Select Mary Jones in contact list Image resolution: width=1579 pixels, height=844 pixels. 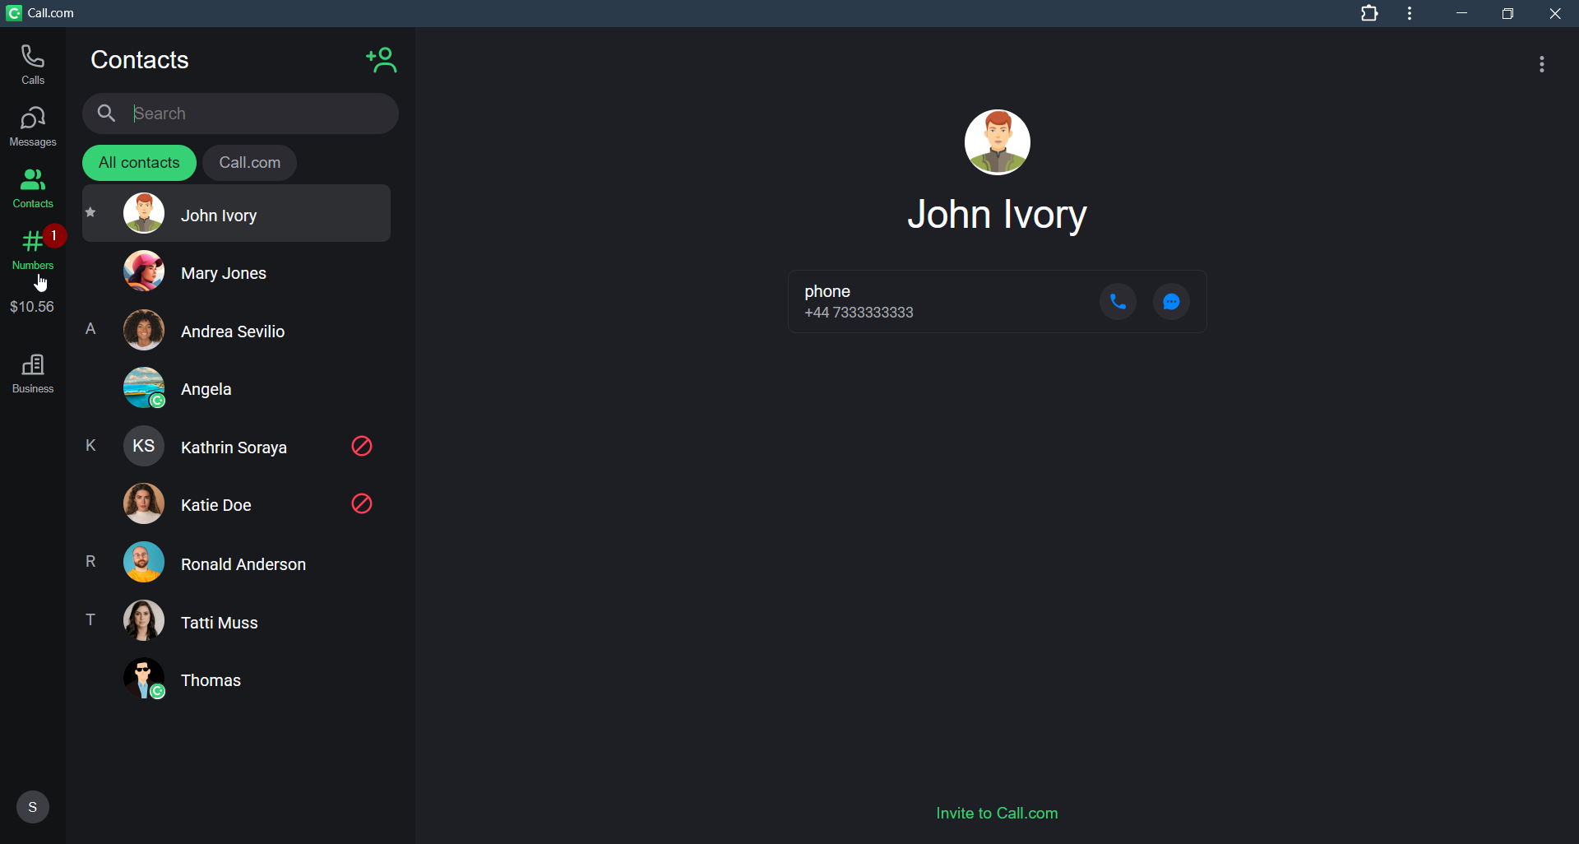coord(236,271)
